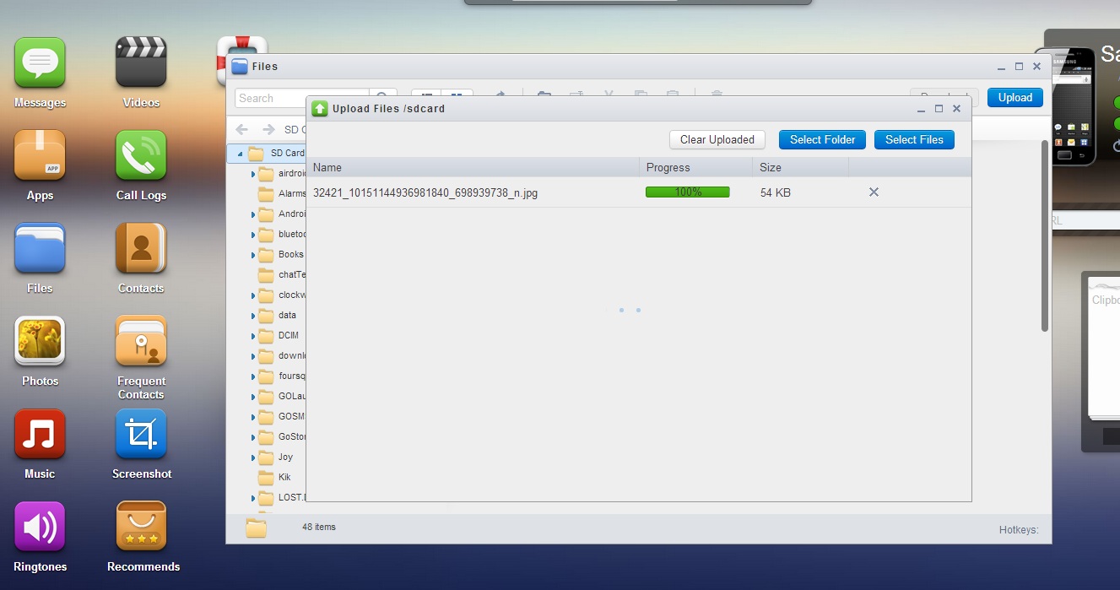This screenshot has width=1120, height=590.
Task: Open the Videos app icon
Action: [x=141, y=63]
